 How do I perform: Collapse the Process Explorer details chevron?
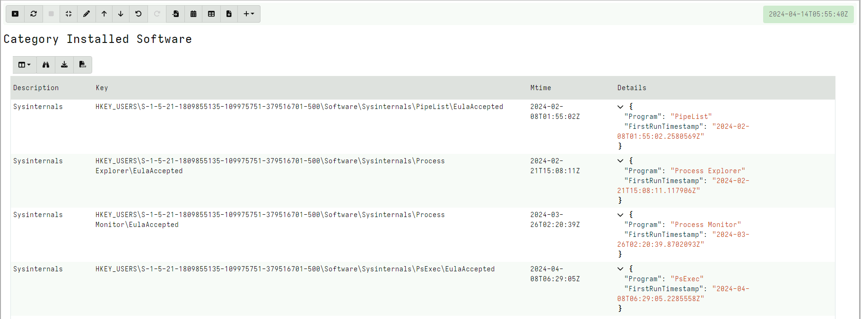(620, 160)
